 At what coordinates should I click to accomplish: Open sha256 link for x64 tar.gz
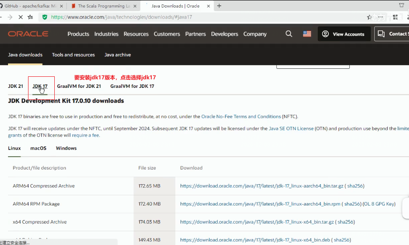coord(346,222)
